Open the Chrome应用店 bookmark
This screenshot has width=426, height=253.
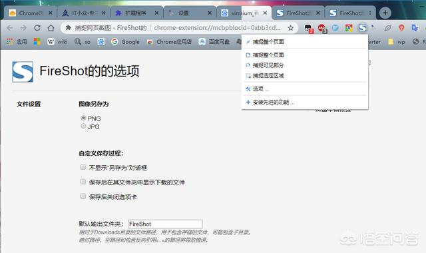[x=169, y=41]
